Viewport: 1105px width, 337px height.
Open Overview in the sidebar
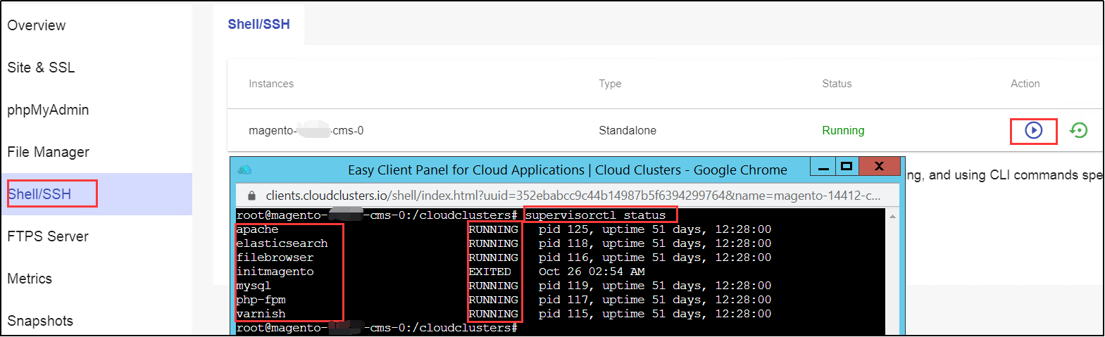coord(37,25)
